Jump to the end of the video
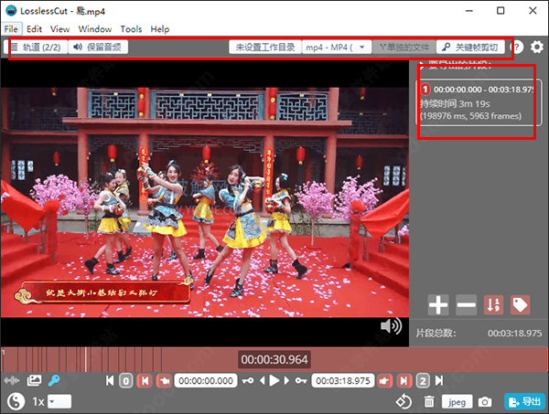Image resolution: width=549 pixels, height=414 pixels. pyautogui.click(x=439, y=380)
